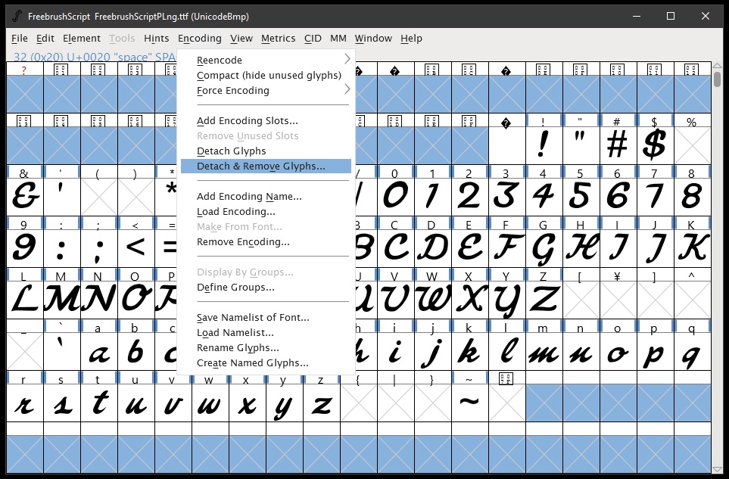Select the digit 9 glyph cell
Viewport: 729px width, 479px height.
click(25, 248)
